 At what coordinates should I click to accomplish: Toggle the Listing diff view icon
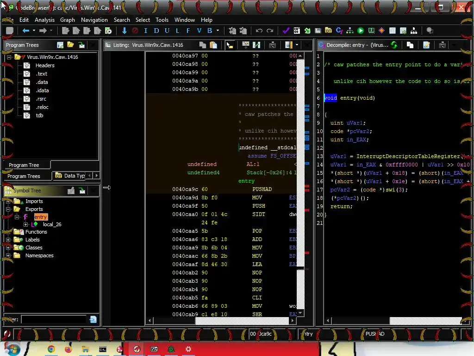256,45
